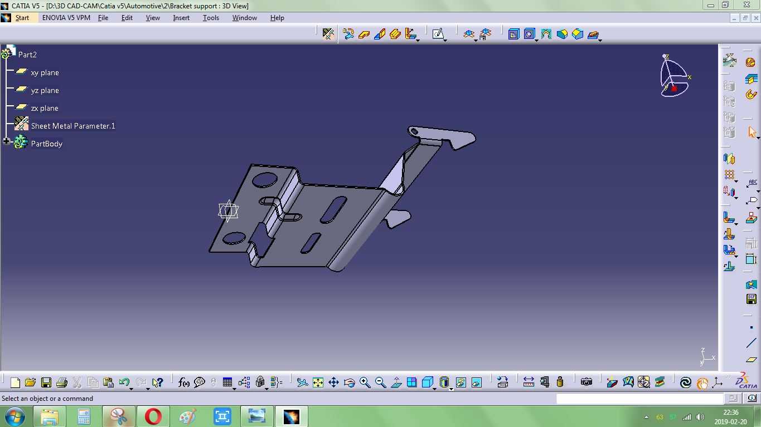761x427 pixels.
Task: Select the Pan view icon
Action: (x=333, y=382)
